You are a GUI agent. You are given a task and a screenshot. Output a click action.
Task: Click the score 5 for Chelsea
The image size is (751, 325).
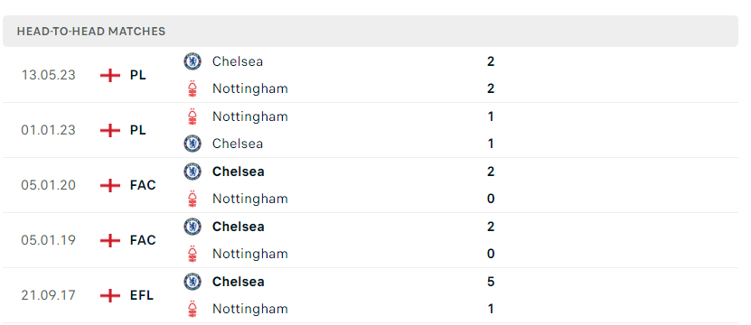click(491, 282)
